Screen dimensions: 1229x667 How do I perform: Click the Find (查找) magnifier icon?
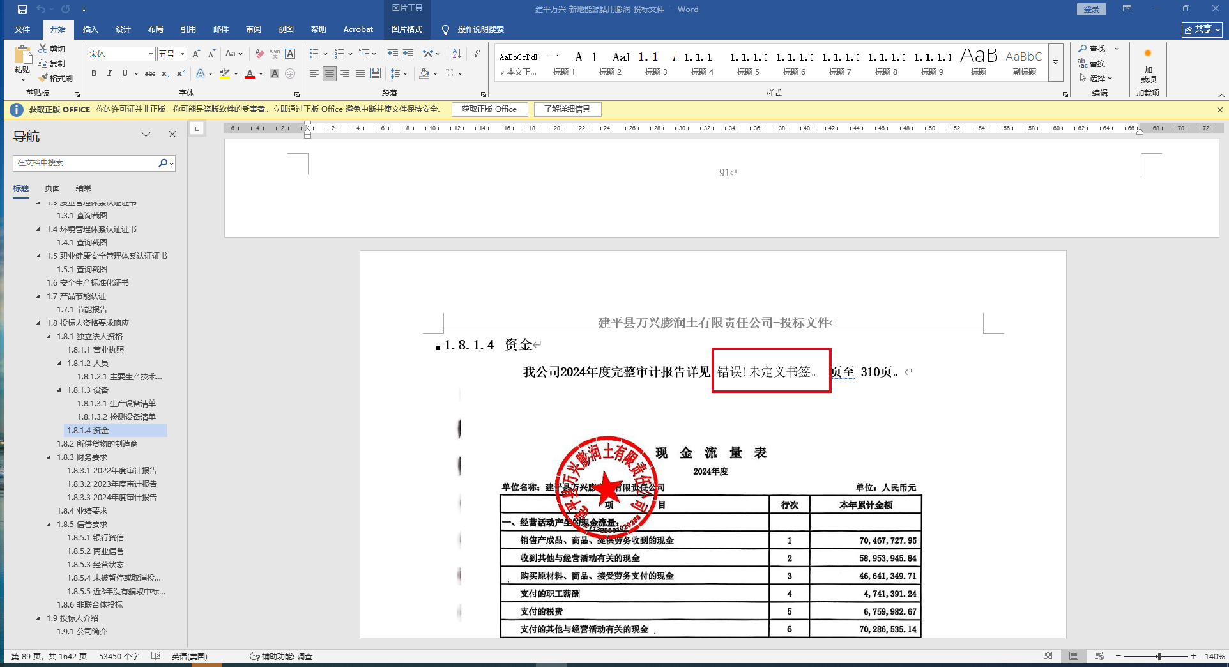coord(1083,49)
